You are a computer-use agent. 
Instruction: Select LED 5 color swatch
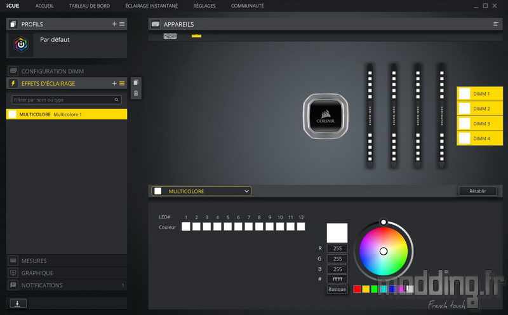coord(228,227)
